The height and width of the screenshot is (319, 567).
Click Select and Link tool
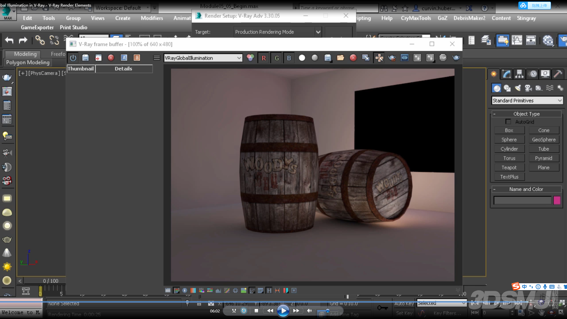pos(40,40)
